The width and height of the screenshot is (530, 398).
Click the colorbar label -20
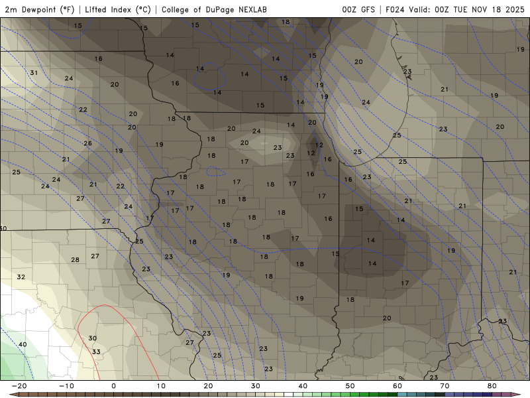point(19,386)
